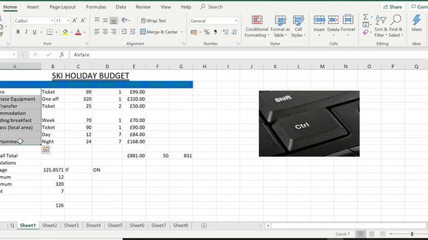This screenshot has height=240, width=428.
Task: Adjust the zoom slider
Action: [x=412, y=234]
